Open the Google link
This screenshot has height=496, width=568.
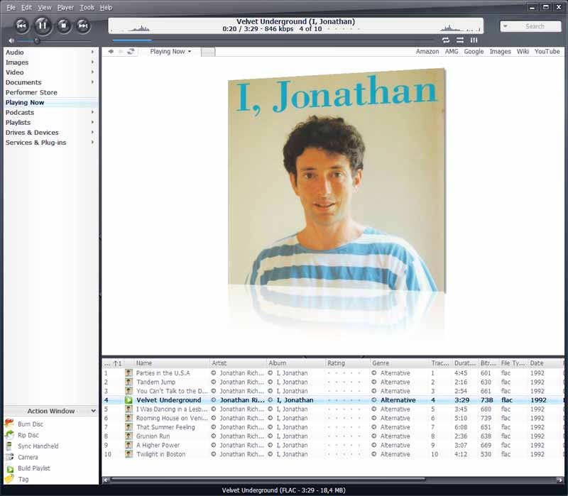click(x=474, y=51)
